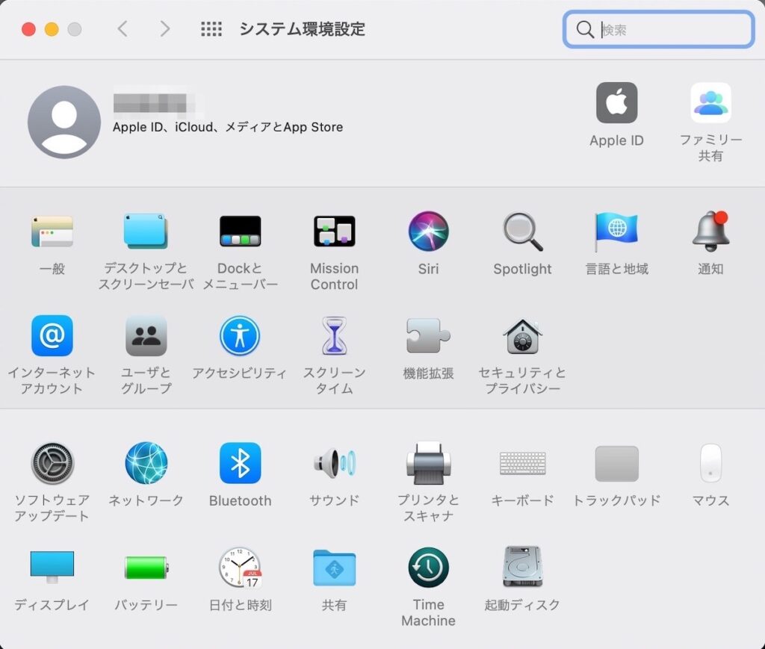Click the Apple ID button
The width and height of the screenshot is (765, 649).
coord(616,103)
